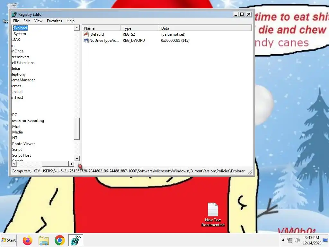The height and width of the screenshot is (247, 329).
Task: Select the Explorer key in the tree
Action: pyautogui.click(x=21, y=28)
